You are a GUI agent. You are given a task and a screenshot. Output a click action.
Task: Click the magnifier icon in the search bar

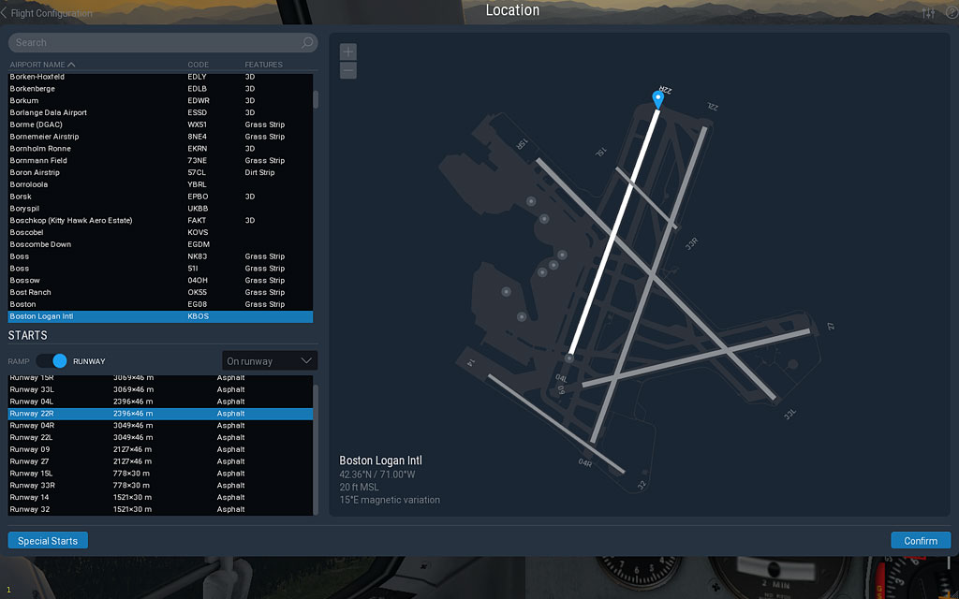(x=307, y=43)
